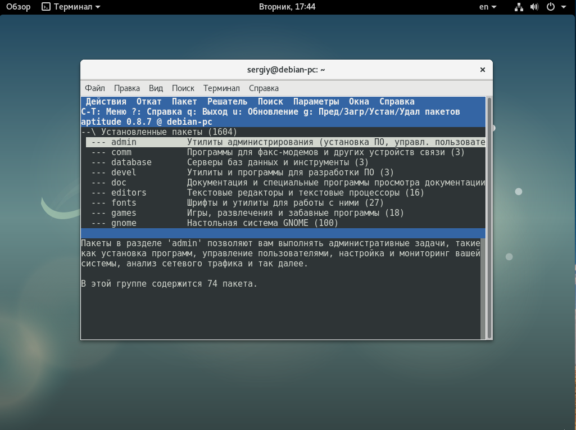The height and width of the screenshot is (430, 576).
Task: Click 'Игры, развлечения и забавные программы (18)' text
Action: (296, 213)
